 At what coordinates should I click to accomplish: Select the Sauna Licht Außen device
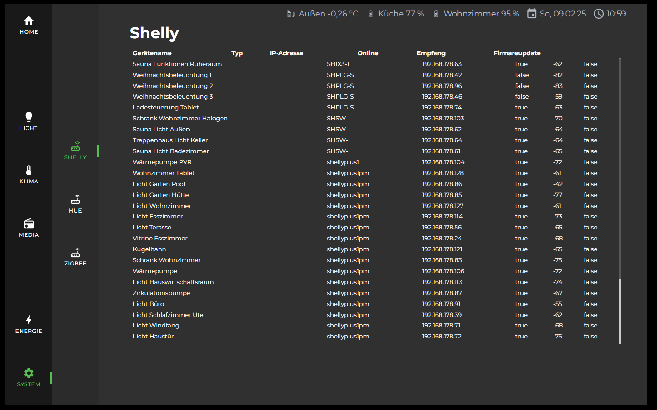click(161, 130)
